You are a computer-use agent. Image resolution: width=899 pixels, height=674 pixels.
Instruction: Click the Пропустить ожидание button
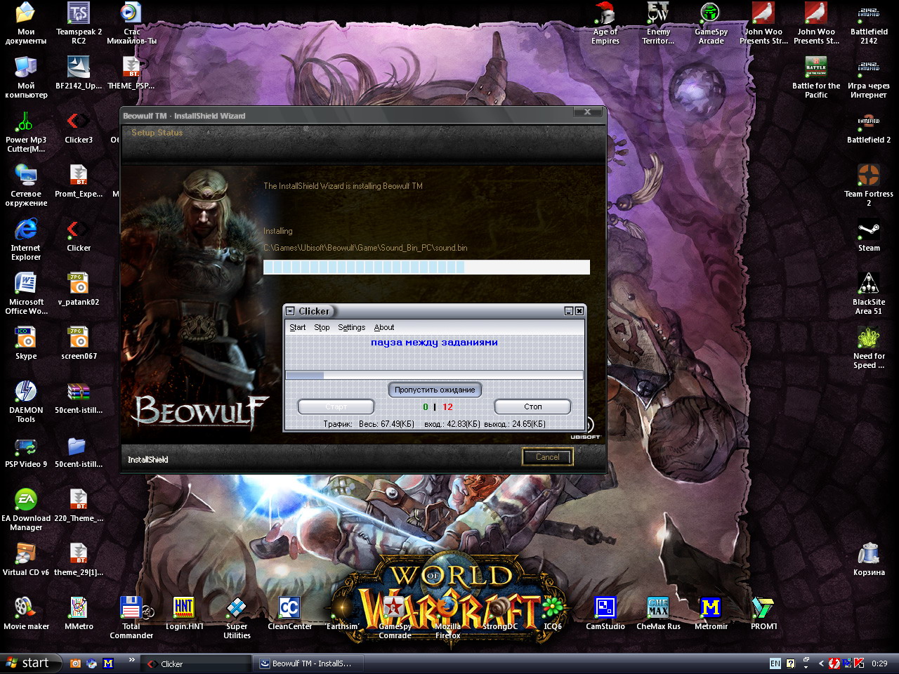point(434,390)
